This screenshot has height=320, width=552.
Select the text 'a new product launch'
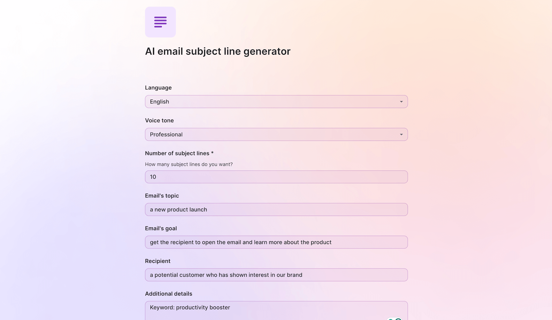[178, 209]
